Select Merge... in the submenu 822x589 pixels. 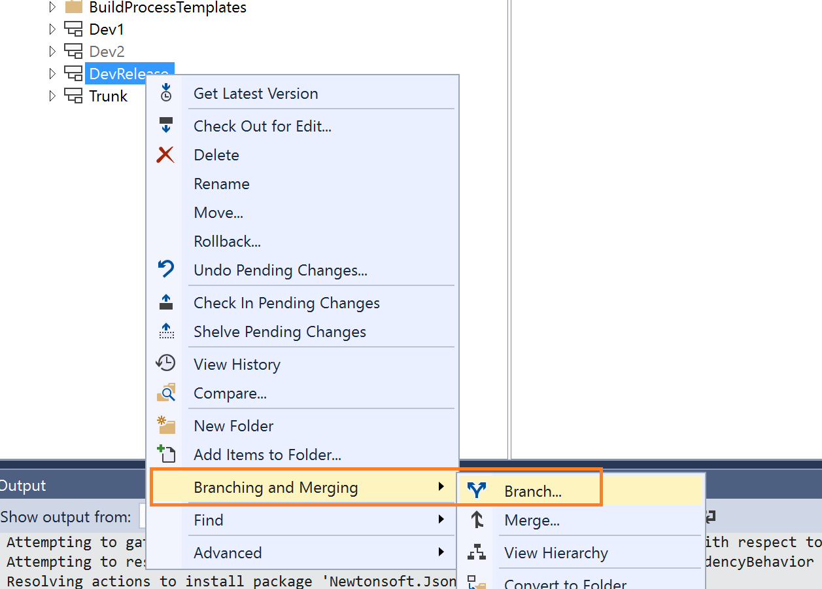coord(532,521)
